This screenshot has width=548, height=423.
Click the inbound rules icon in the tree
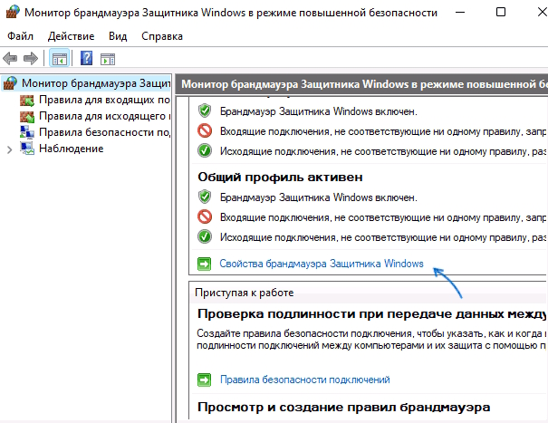click(27, 100)
